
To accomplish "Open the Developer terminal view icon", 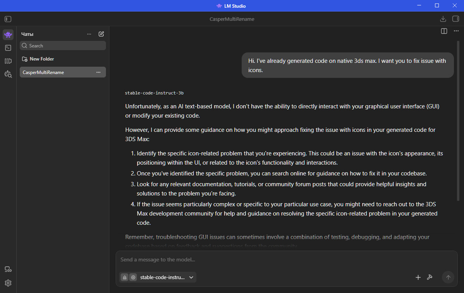I will [8, 48].
